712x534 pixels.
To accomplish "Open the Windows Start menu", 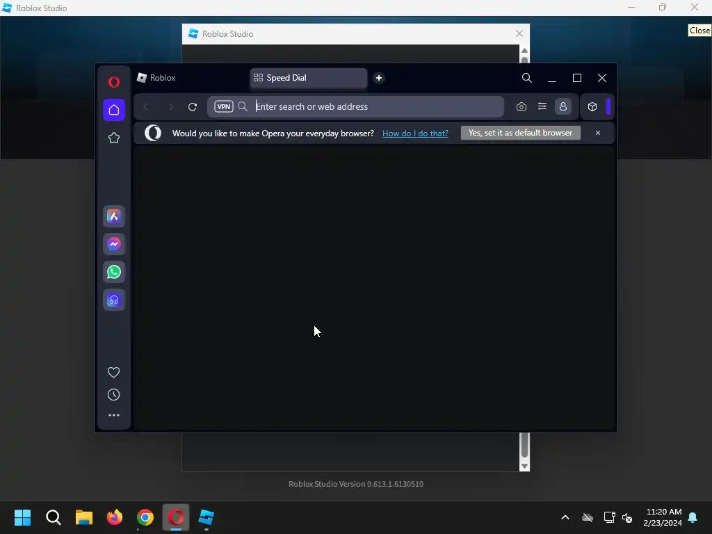I will point(22,517).
